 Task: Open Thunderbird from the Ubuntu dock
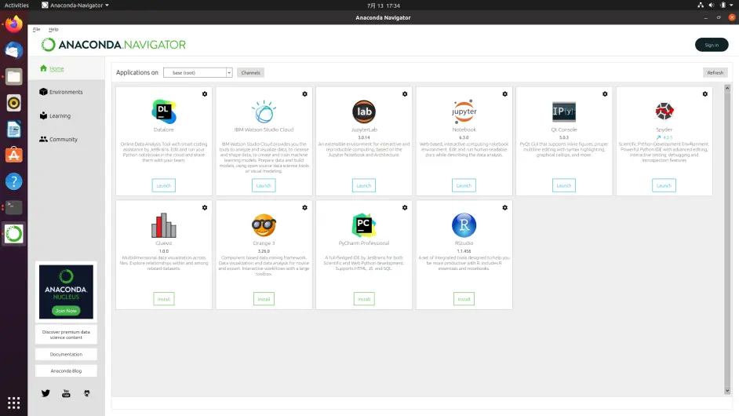point(13,50)
